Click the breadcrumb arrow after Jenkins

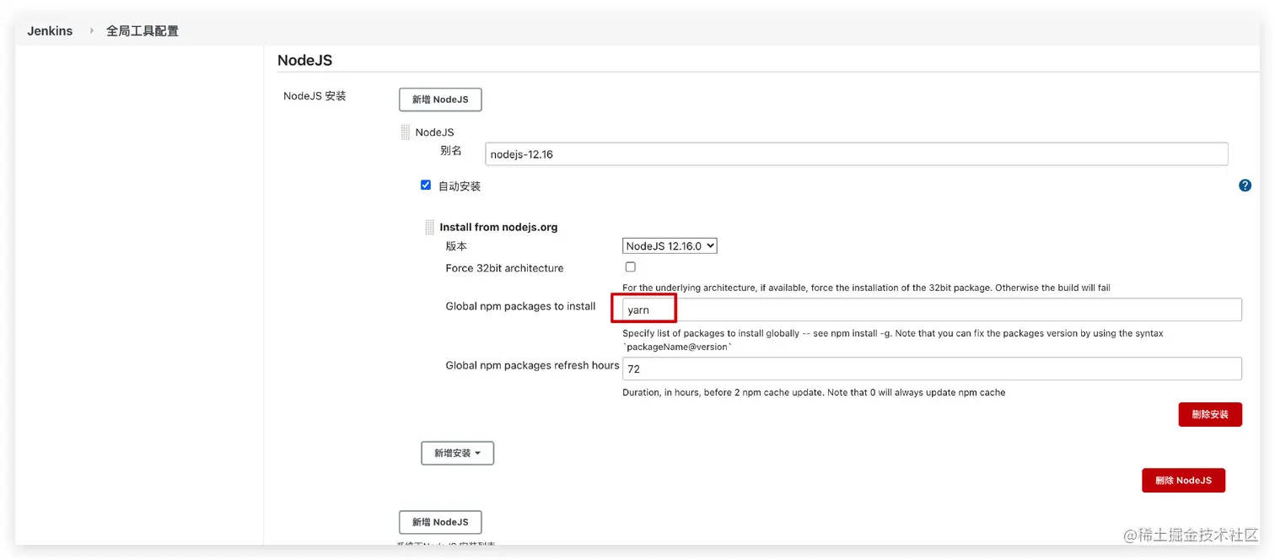pyautogui.click(x=91, y=30)
